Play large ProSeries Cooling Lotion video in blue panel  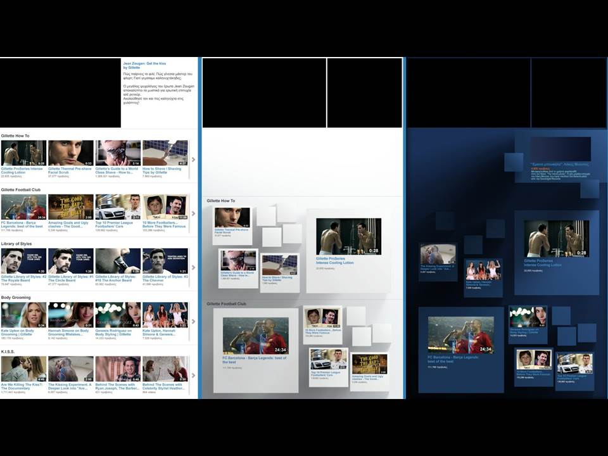tap(557, 239)
